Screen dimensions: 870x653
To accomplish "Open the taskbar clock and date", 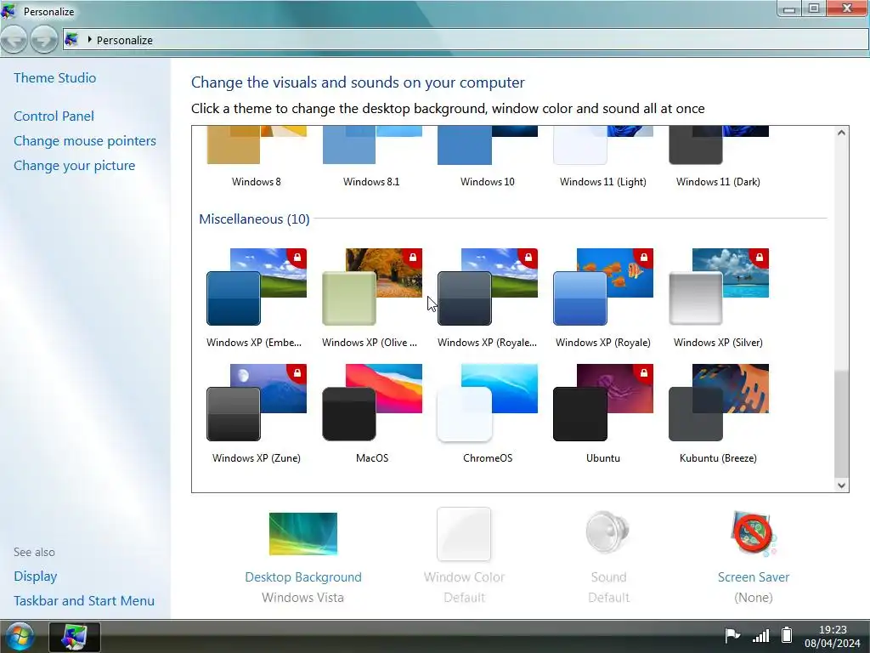I will point(833,636).
